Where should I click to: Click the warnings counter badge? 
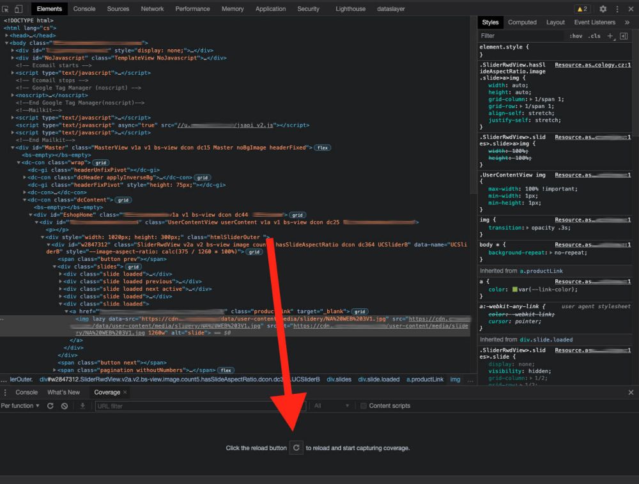click(x=582, y=9)
